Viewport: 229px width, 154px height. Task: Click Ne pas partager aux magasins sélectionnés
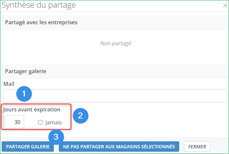tap(119, 146)
